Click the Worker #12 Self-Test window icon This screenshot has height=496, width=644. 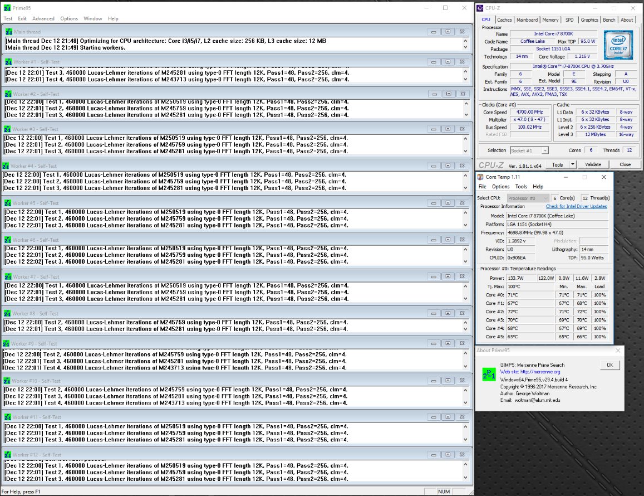click(8, 454)
